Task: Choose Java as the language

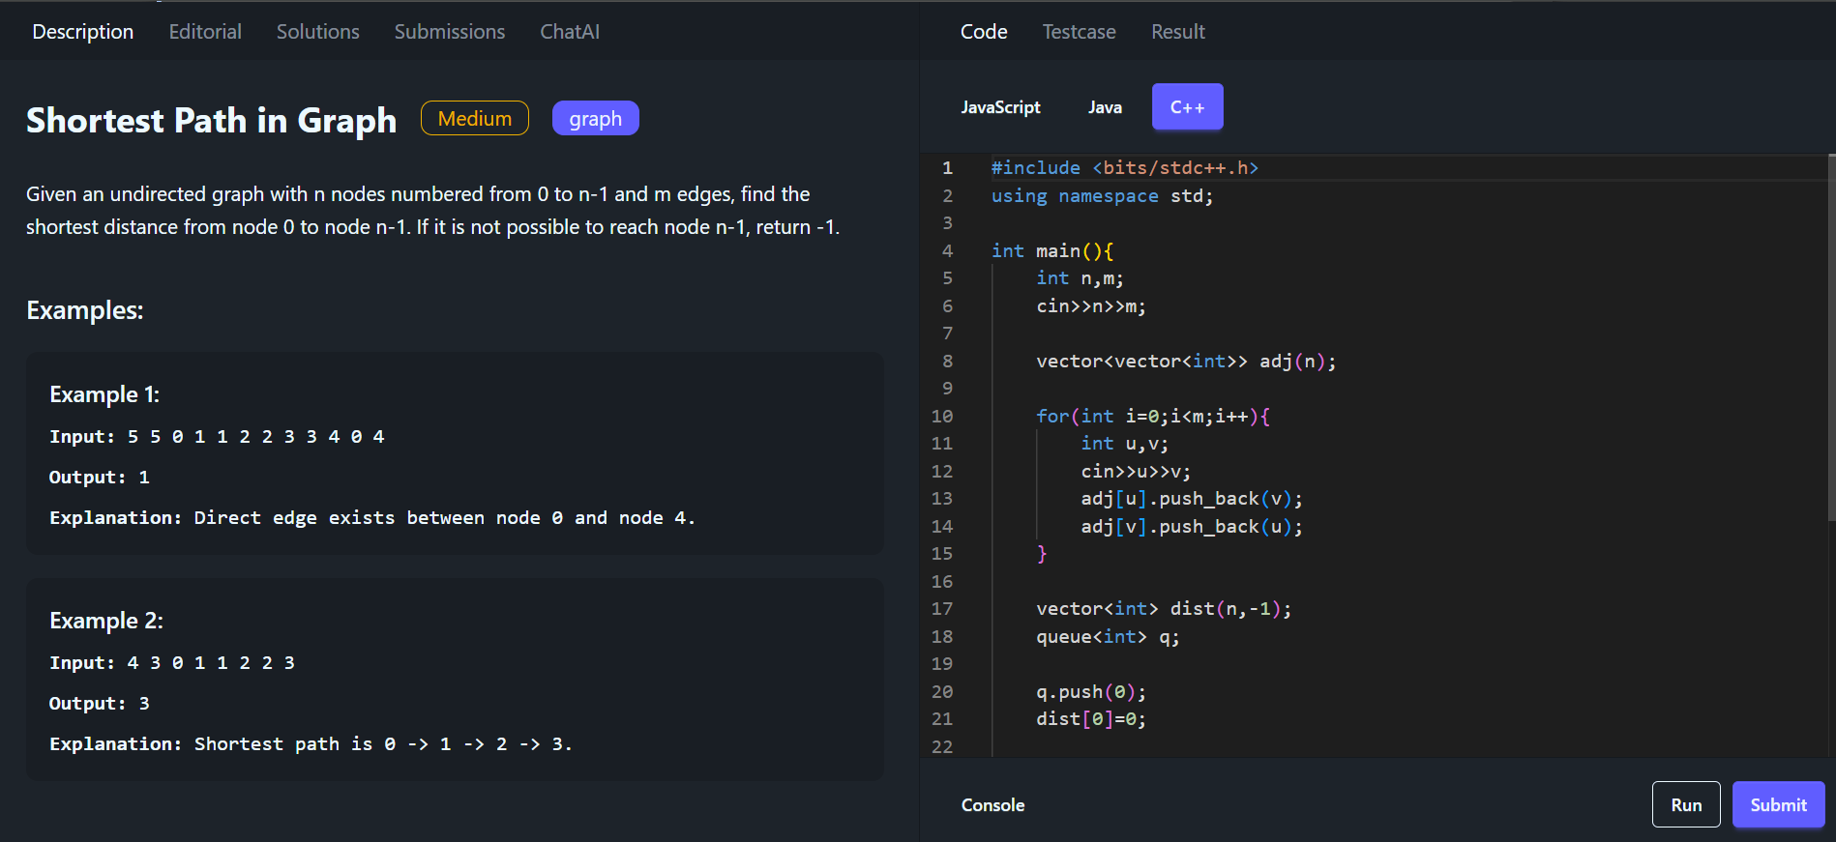Action: pyautogui.click(x=1105, y=107)
